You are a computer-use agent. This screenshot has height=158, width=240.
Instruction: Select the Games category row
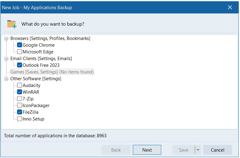[x=52, y=72]
